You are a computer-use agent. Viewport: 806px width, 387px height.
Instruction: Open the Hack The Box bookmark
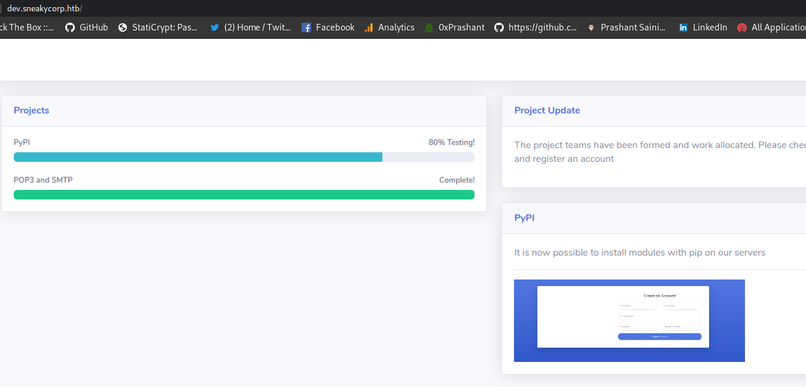27,27
